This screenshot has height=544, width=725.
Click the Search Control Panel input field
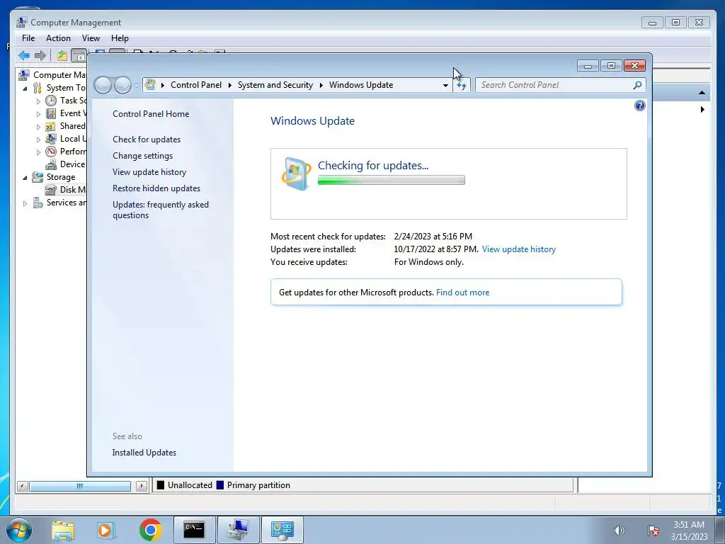(555, 85)
